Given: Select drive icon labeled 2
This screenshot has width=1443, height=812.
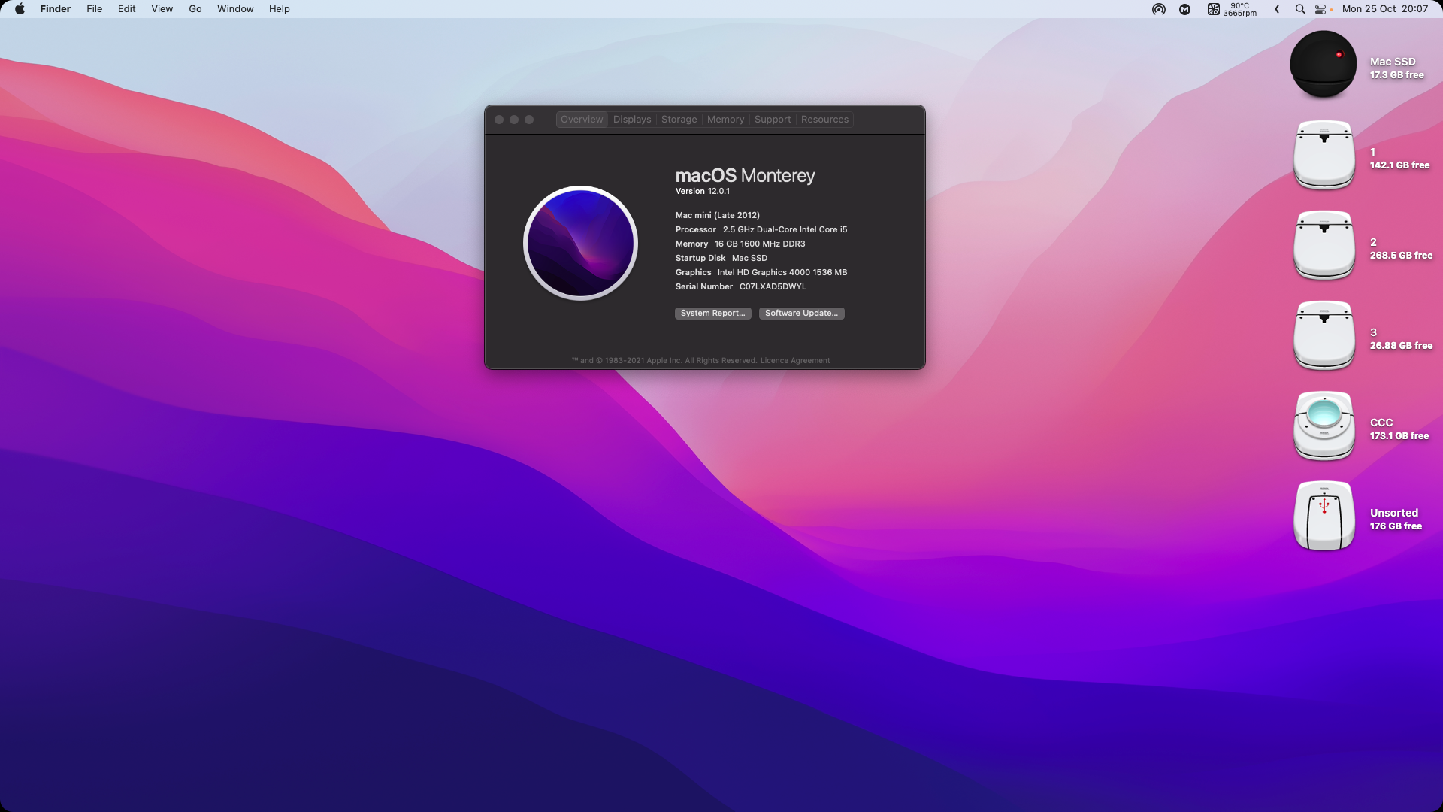Looking at the screenshot, I should coord(1324,245).
